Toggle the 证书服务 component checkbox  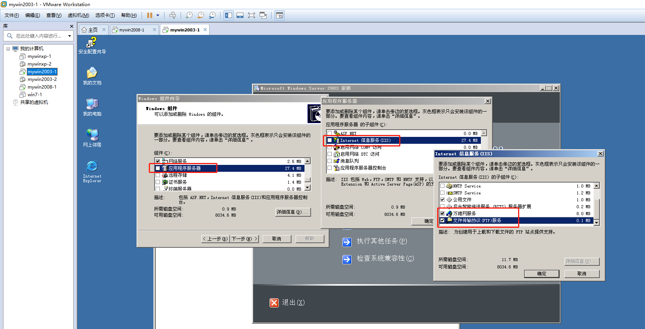158,182
